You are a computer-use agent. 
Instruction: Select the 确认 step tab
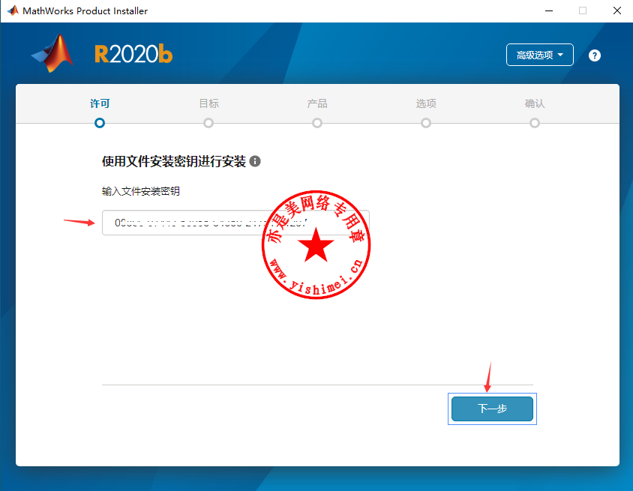pyautogui.click(x=535, y=103)
